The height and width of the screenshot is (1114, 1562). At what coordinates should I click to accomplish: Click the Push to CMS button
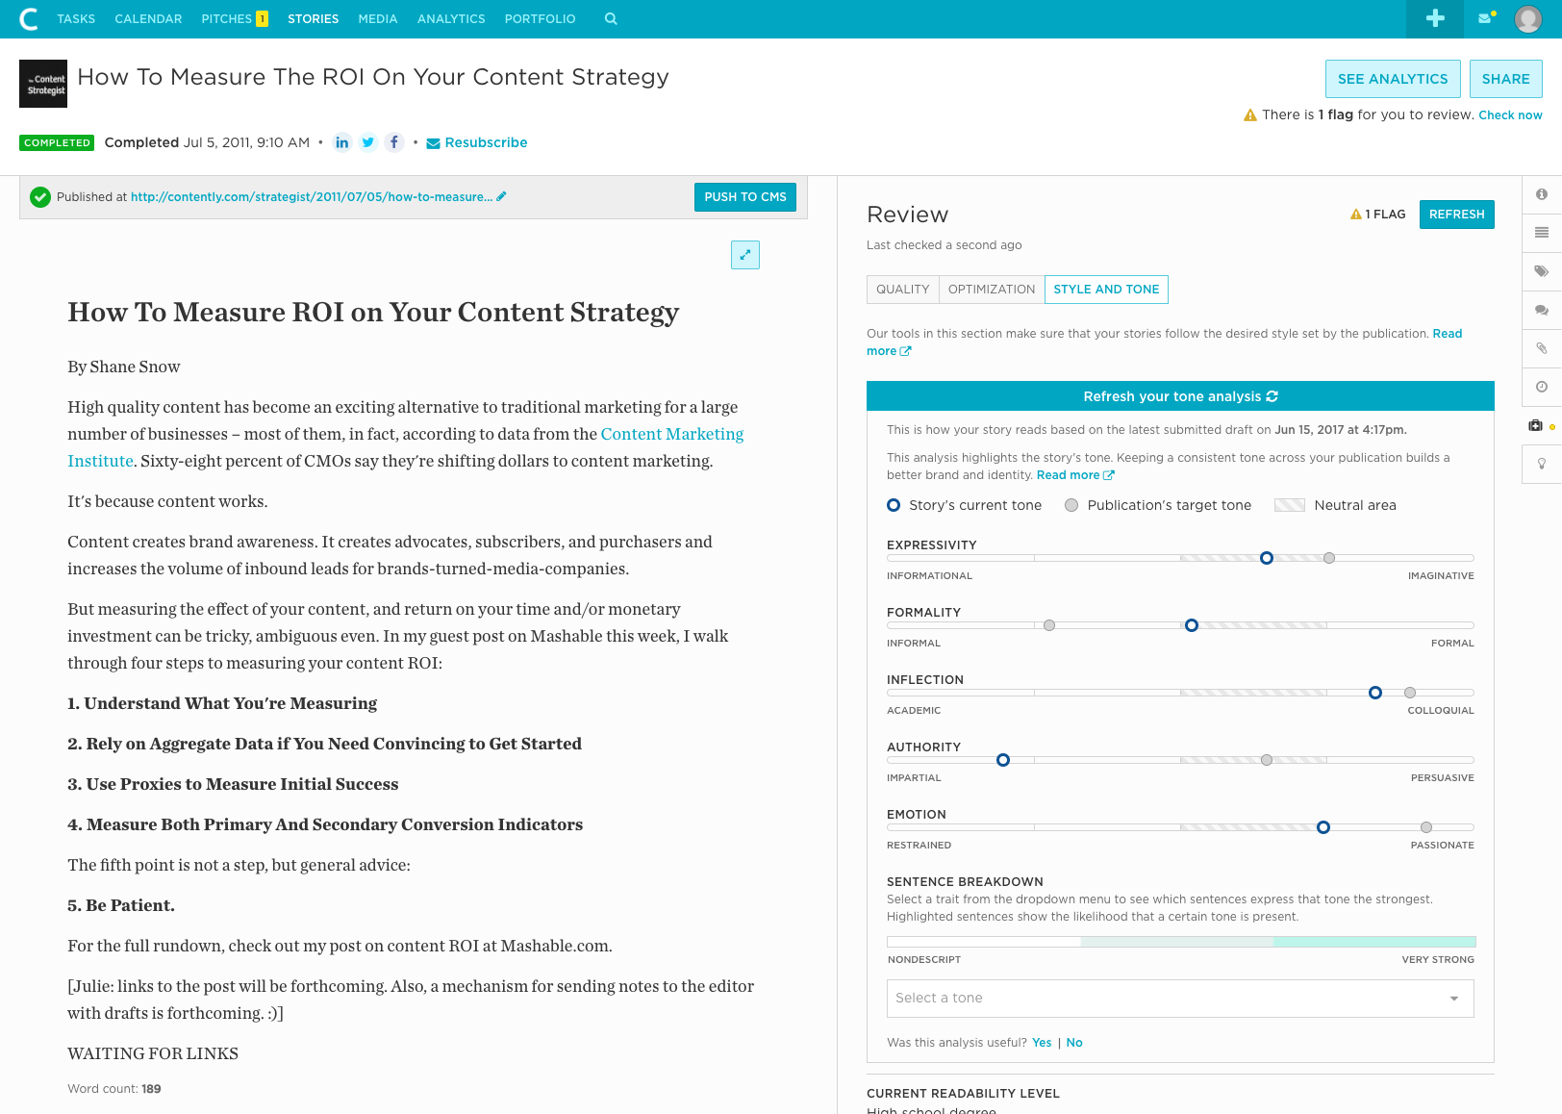pos(744,197)
